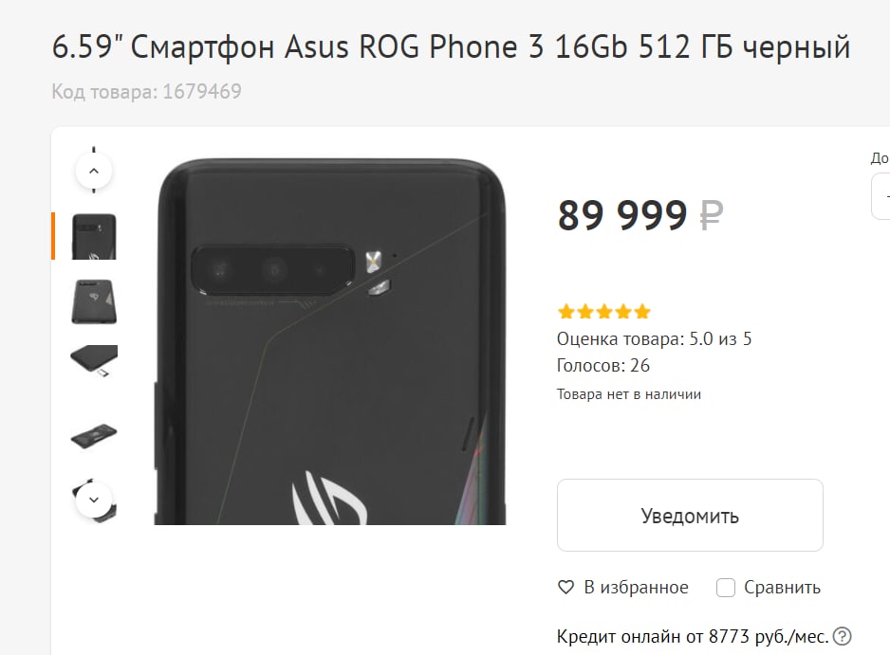Show previous thumbnails with up chevron
This screenshot has width=890, height=655.
94,171
